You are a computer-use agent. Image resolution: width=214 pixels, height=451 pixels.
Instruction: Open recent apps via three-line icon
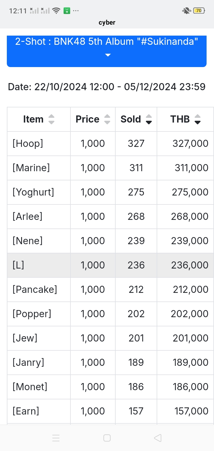coord(56,438)
